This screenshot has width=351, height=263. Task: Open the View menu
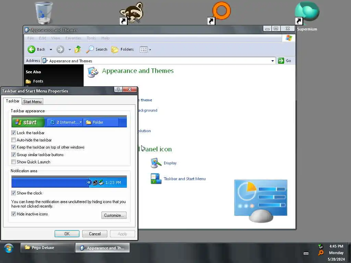(x=56, y=38)
